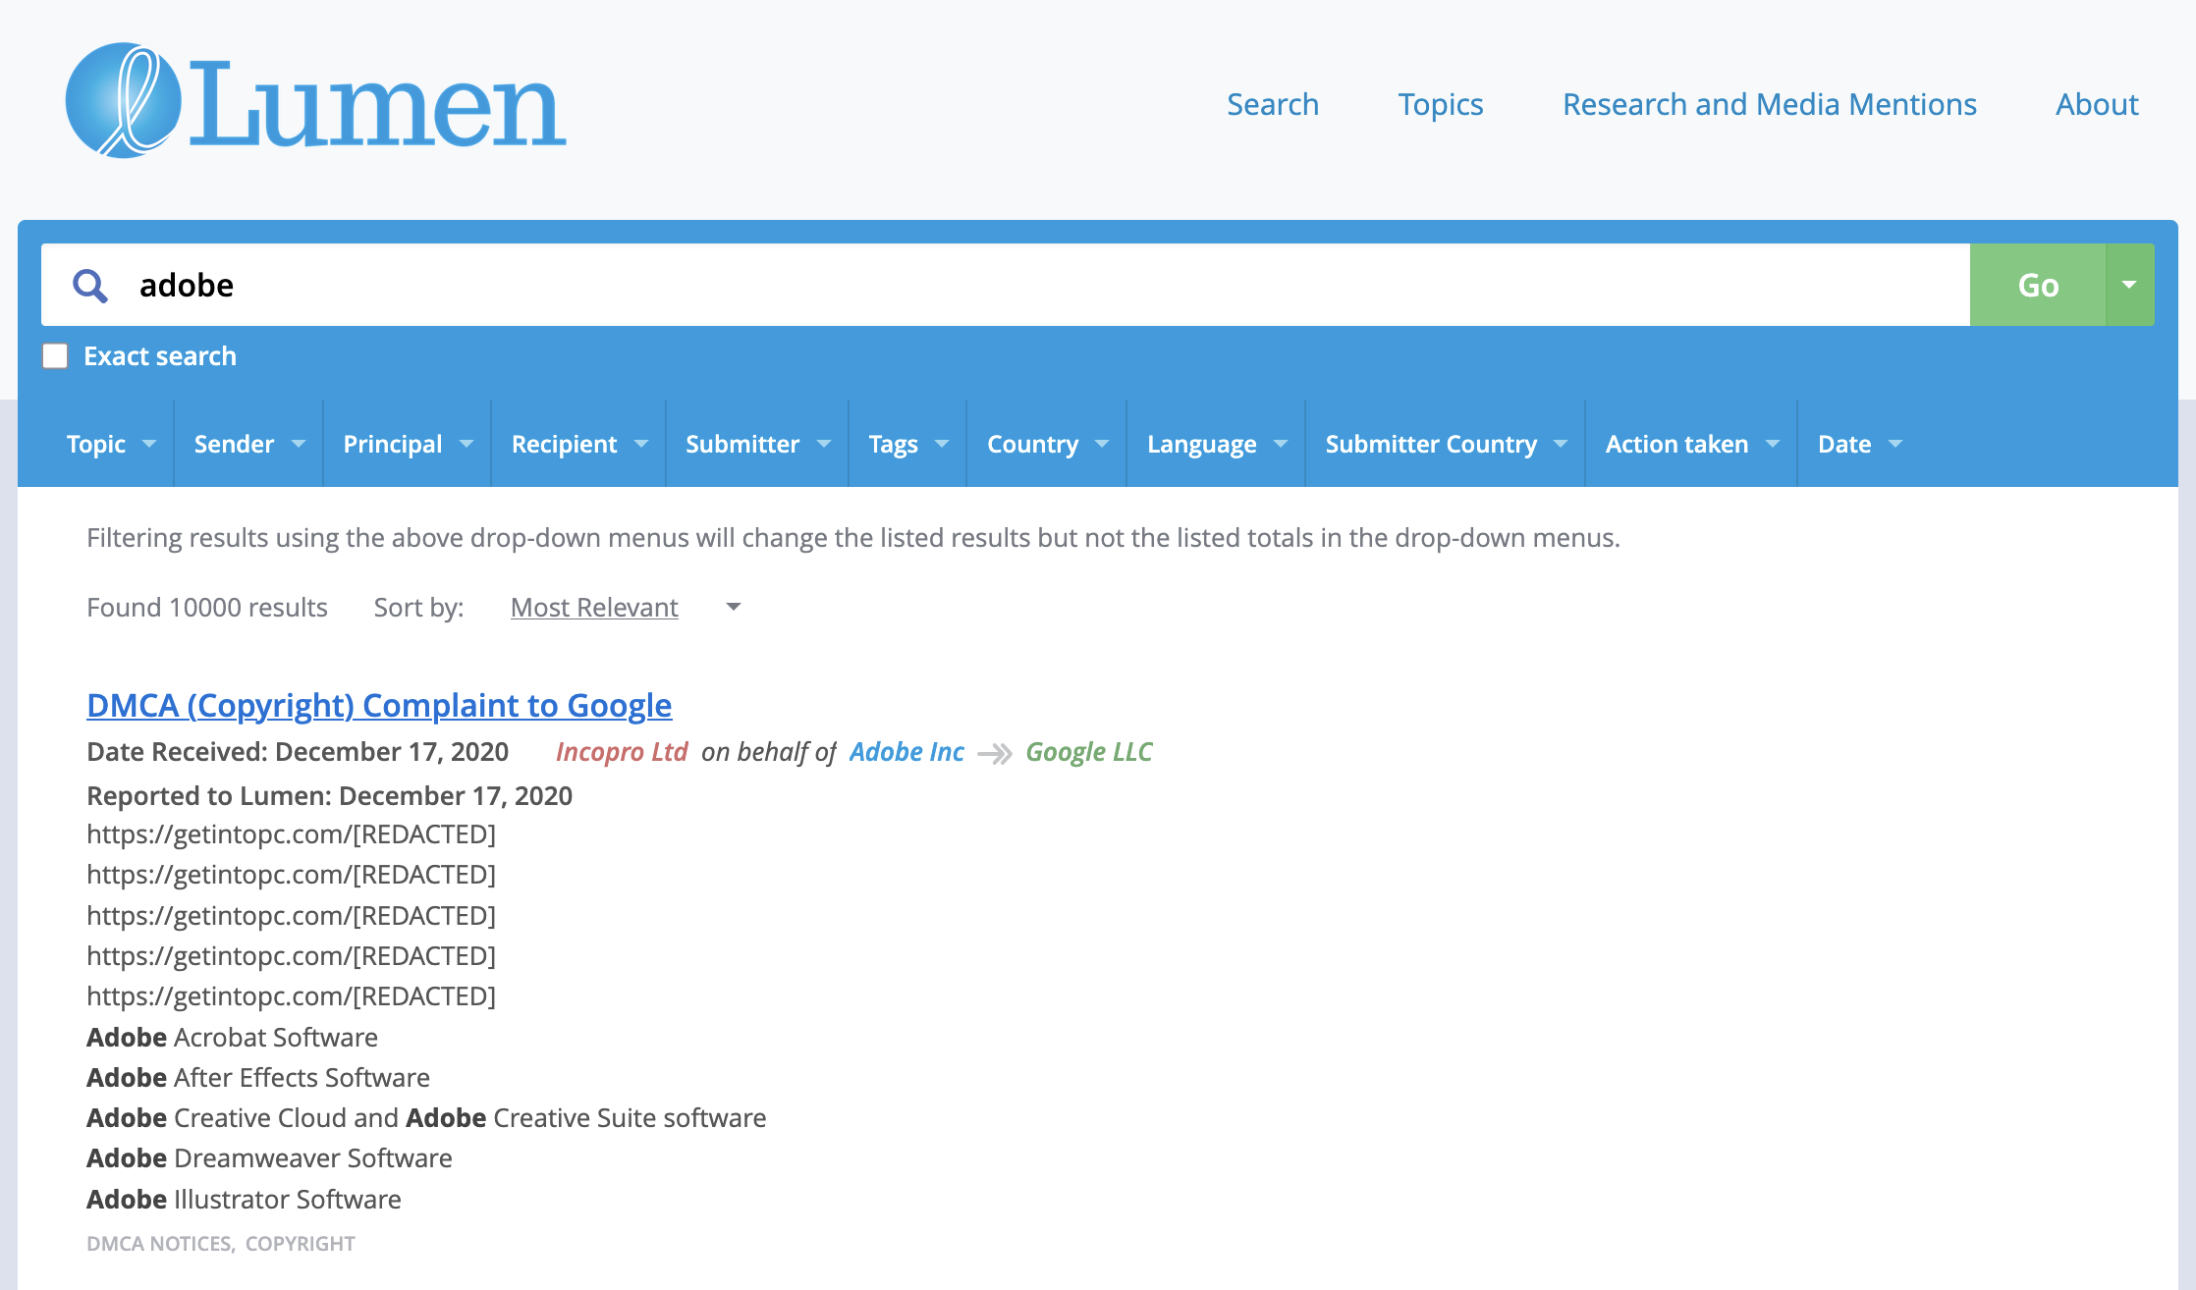2196x1290 pixels.
Task: Click the Adobe Illustrator Software line
Action: tap(244, 1200)
